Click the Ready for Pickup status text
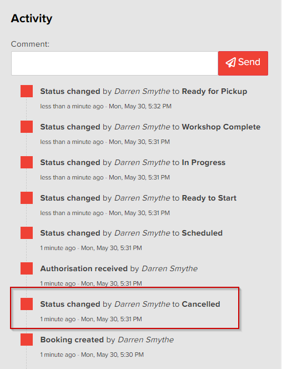 click(x=214, y=91)
